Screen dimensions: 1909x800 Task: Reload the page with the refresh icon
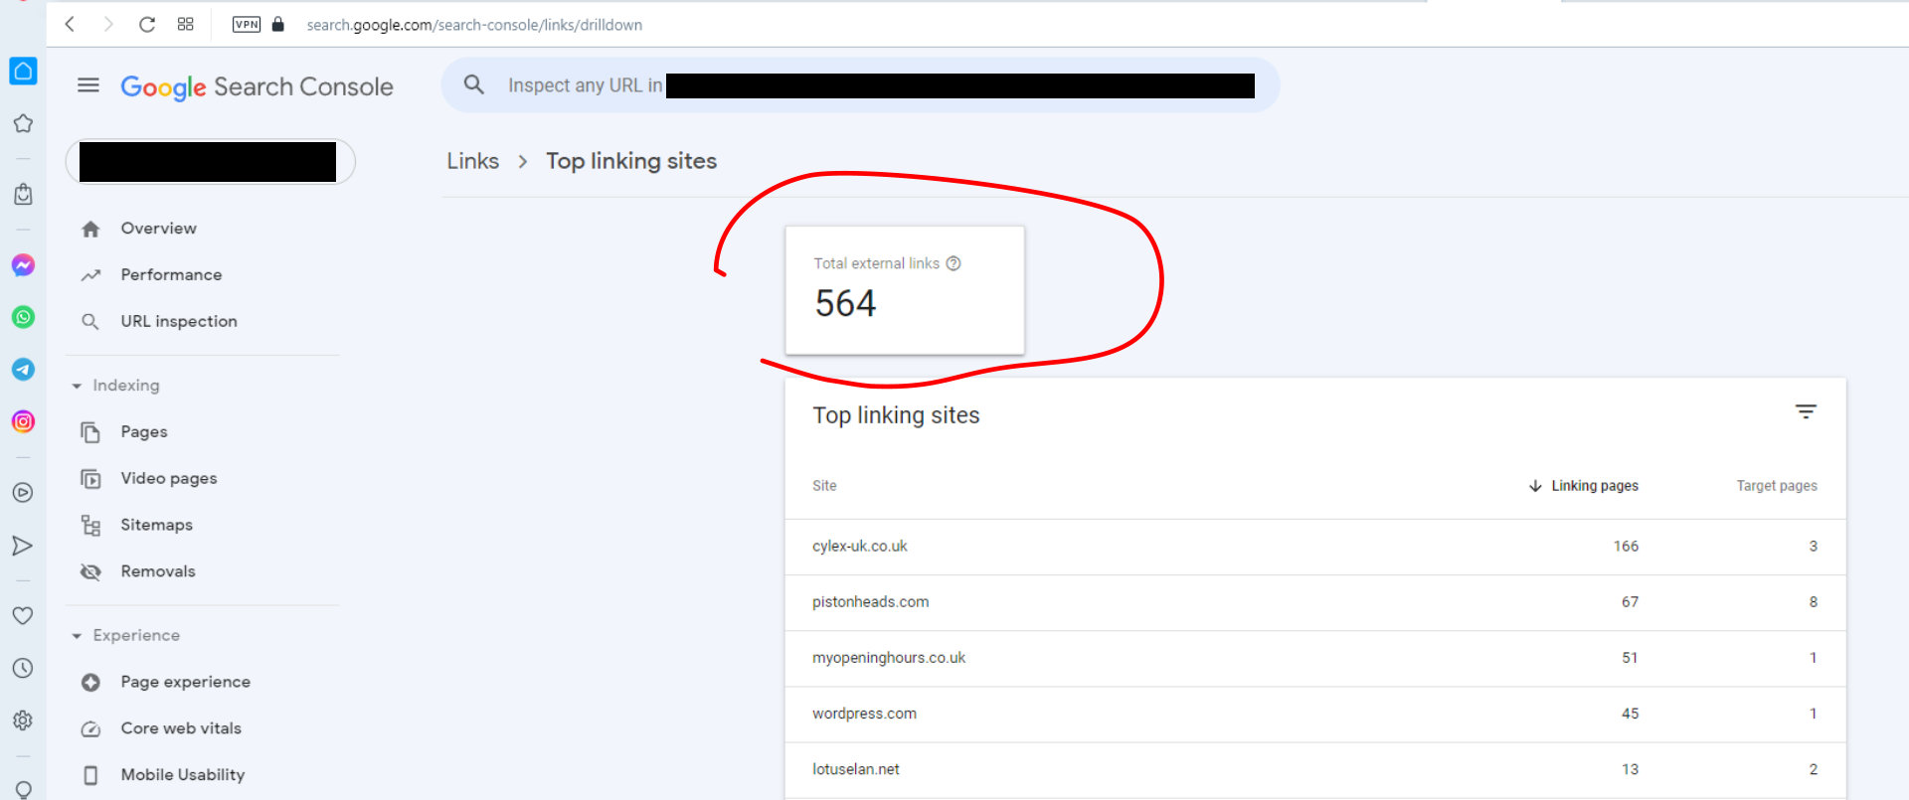coord(147,25)
